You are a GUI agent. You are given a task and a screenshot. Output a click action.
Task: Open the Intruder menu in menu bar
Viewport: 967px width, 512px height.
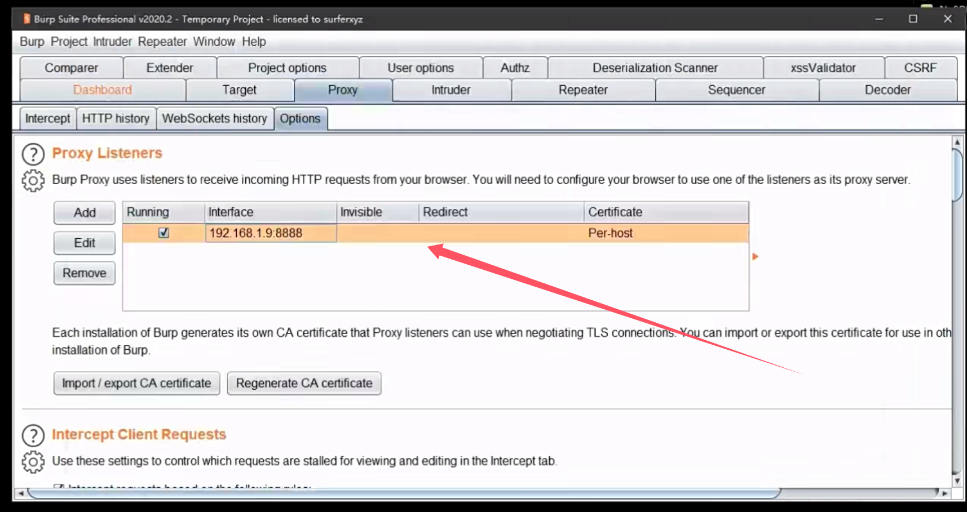[x=112, y=42]
